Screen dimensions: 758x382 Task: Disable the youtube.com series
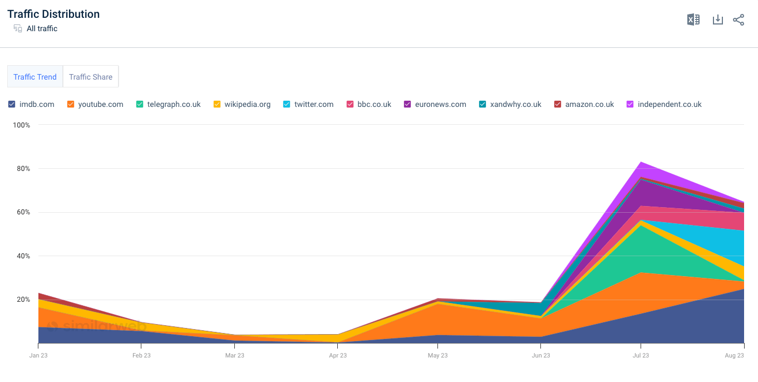click(x=71, y=104)
